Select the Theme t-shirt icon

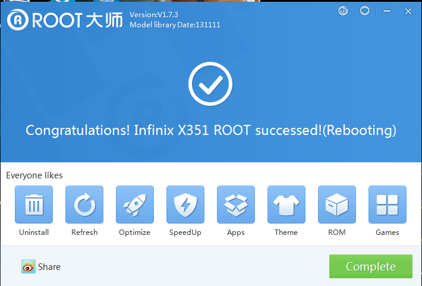coord(286,205)
